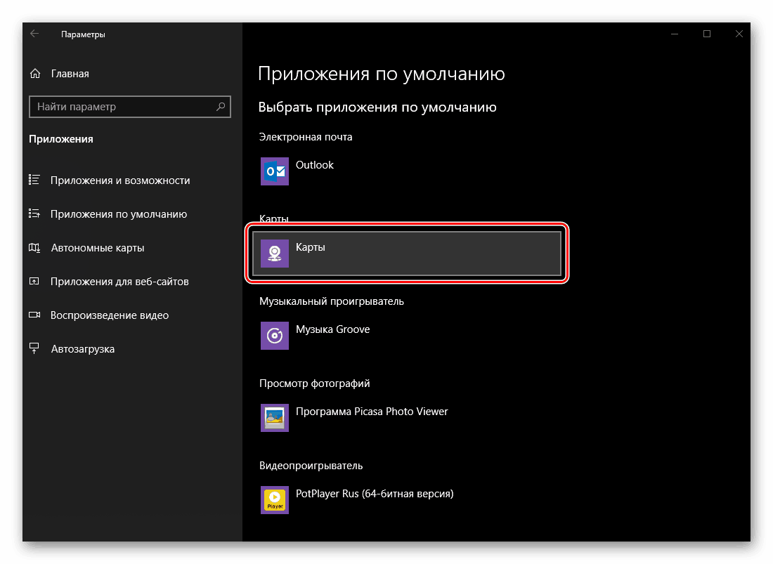Viewport: 773px width, 564px height.
Task: Click the Автозагрузка sidebar icon
Action: [x=34, y=348]
